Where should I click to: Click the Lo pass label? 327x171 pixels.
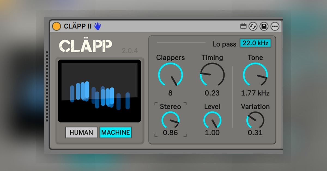coord(225,44)
